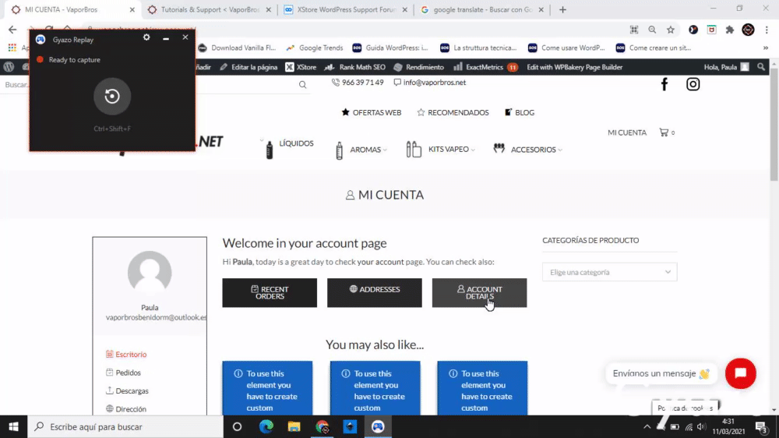Open Descargas in account sidebar
779x438 pixels.
tap(127, 390)
